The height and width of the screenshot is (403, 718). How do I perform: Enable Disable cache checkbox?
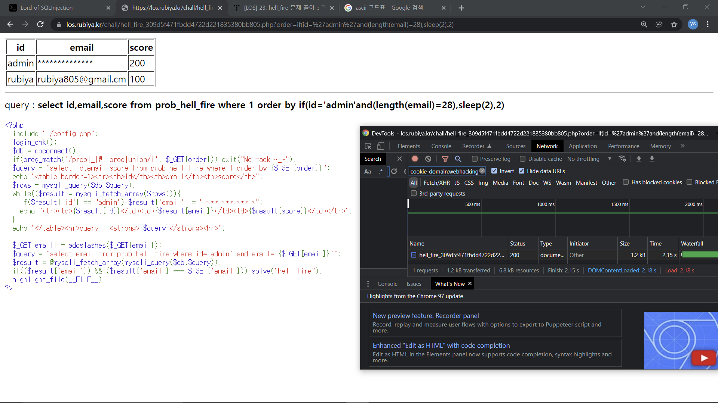pos(523,159)
